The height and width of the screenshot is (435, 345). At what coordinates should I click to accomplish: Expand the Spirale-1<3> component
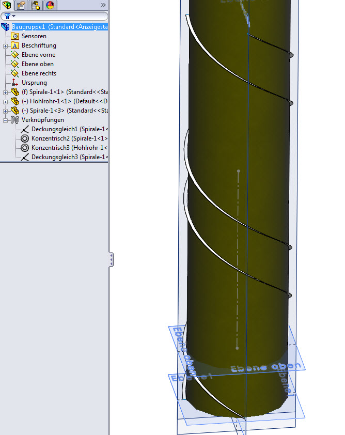click(x=5, y=111)
